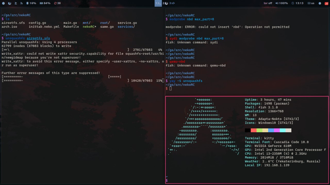330x185 pixels.
Task: Click the hexagon launcher icon in the top bar
Action: pos(3,3)
